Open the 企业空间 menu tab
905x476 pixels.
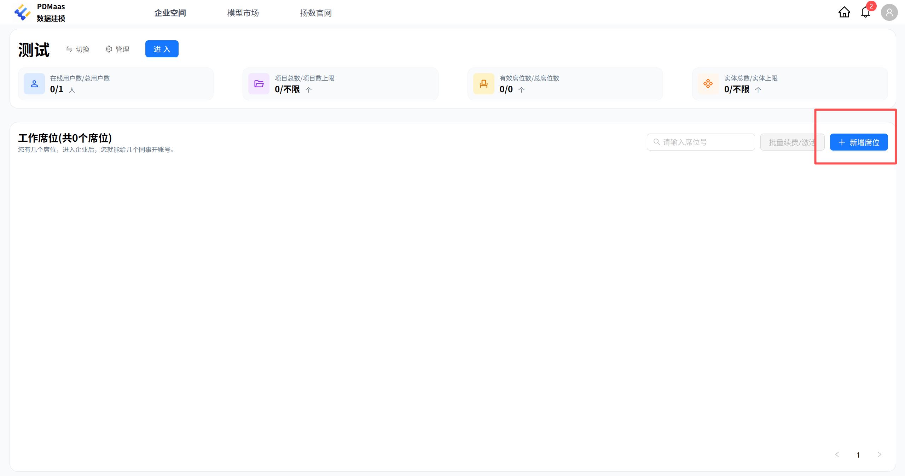pos(170,13)
